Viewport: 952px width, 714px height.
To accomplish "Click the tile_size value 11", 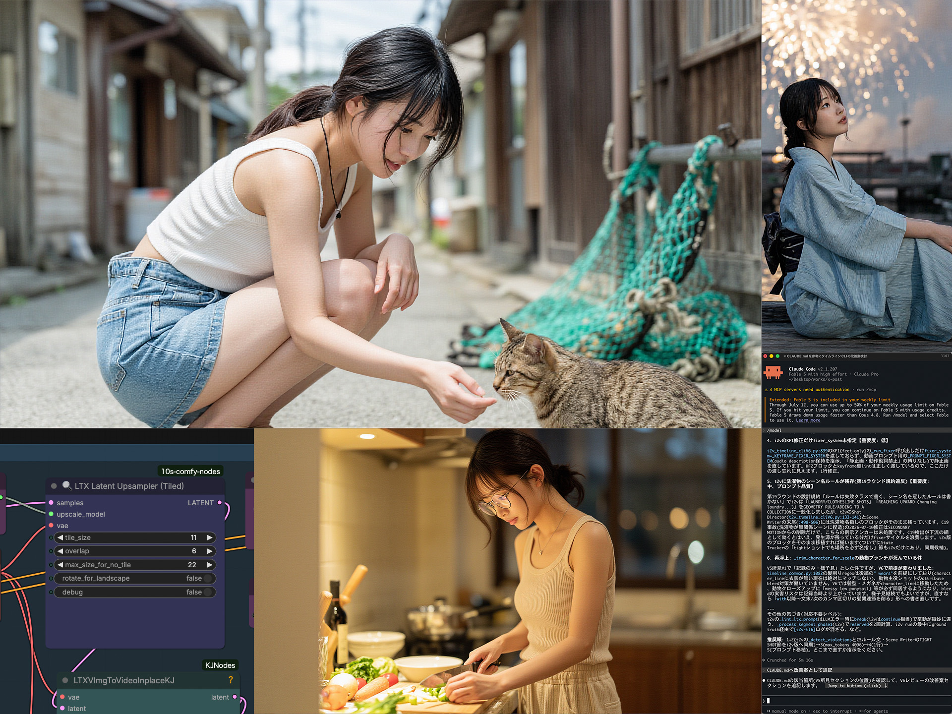I will coord(193,537).
